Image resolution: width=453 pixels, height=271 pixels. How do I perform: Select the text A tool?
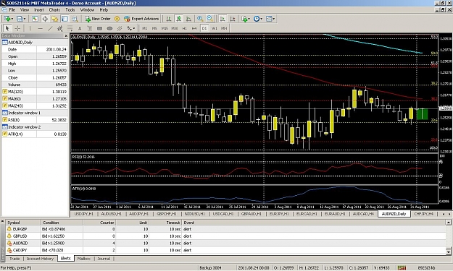pyautogui.click(x=80, y=28)
